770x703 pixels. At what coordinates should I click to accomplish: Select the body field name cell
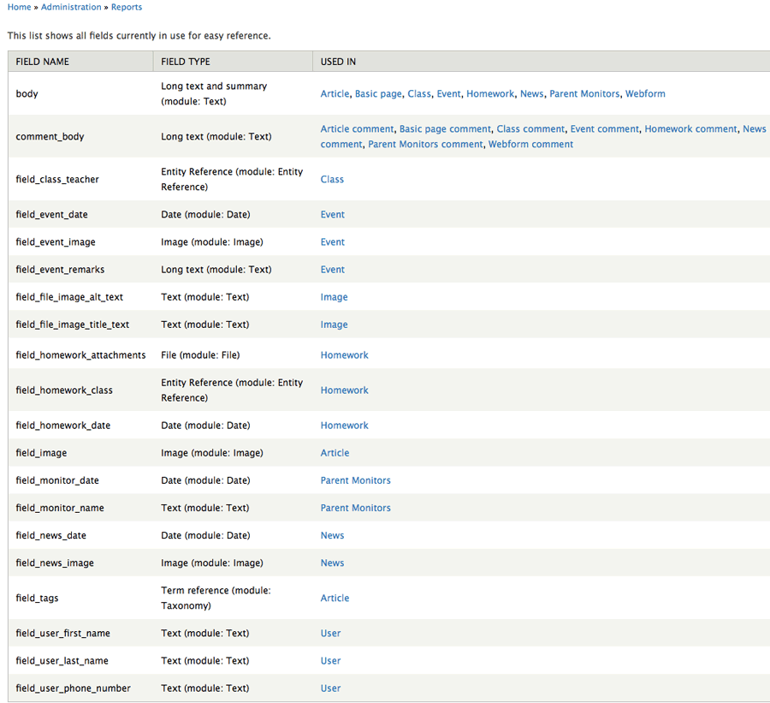(80, 93)
